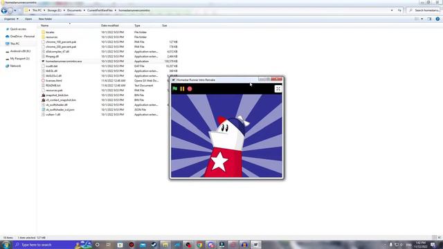Select resources.pak file
This screenshot has height=249, width=443.
(54, 91)
